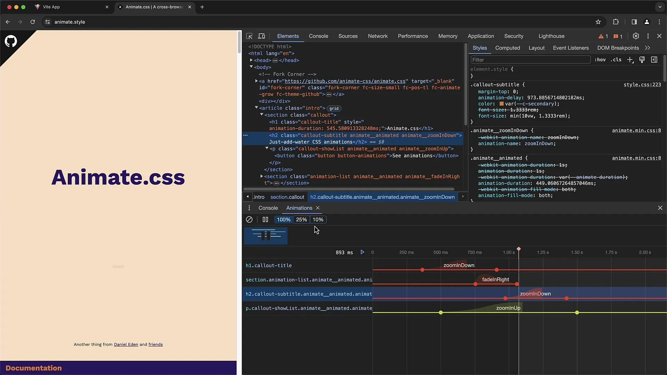Click the add new style rule icon

[x=631, y=59]
